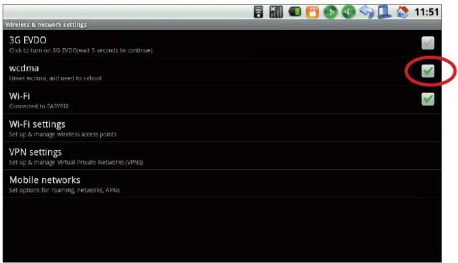
Task: Tap "Set options for roaming, networks, APNs"
Action: [65, 190]
